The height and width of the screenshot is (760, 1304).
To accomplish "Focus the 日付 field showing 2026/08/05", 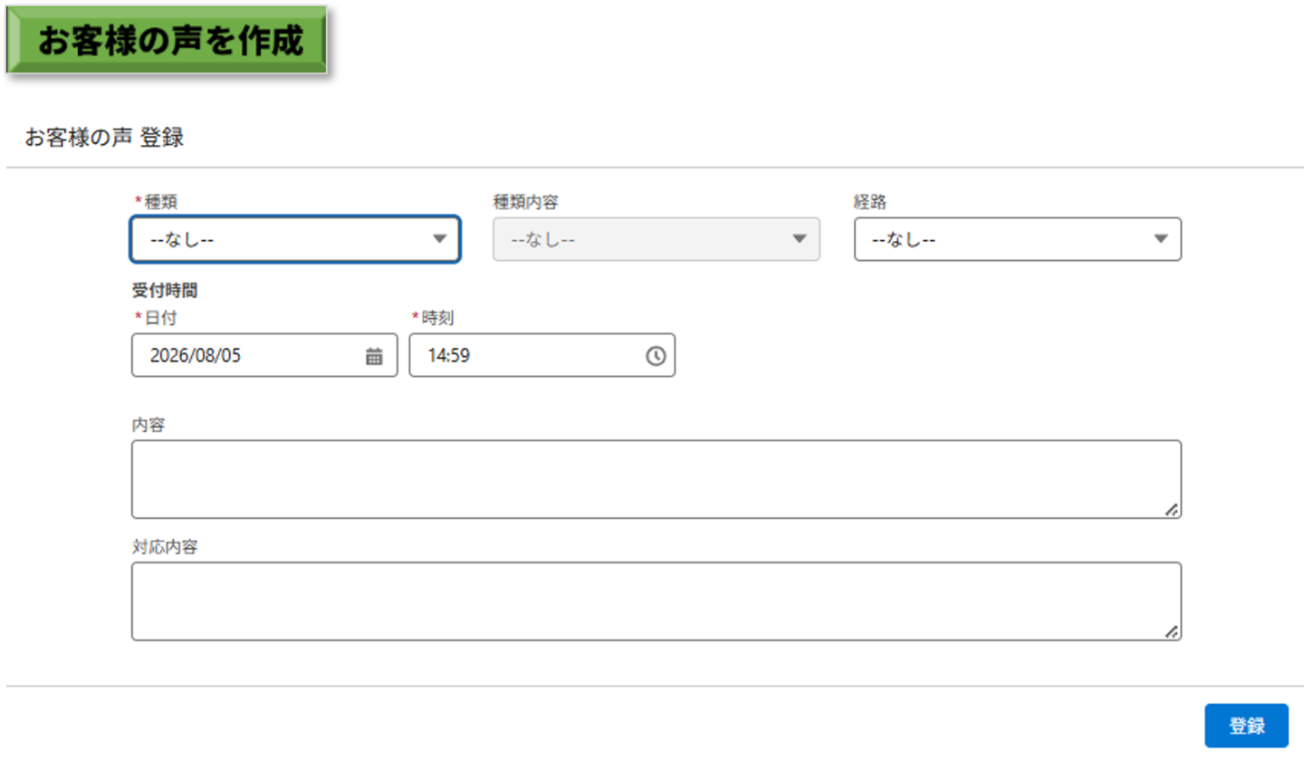I will coord(264,355).
